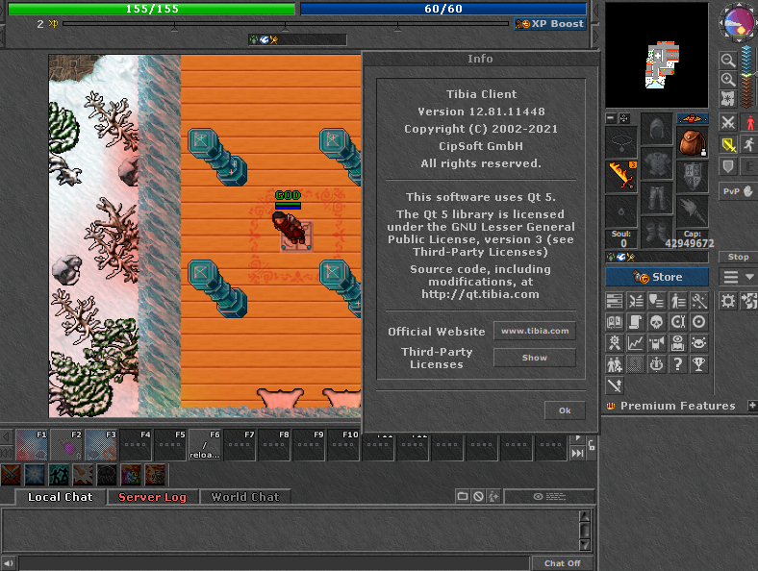Click the logout exit icon

(749, 302)
